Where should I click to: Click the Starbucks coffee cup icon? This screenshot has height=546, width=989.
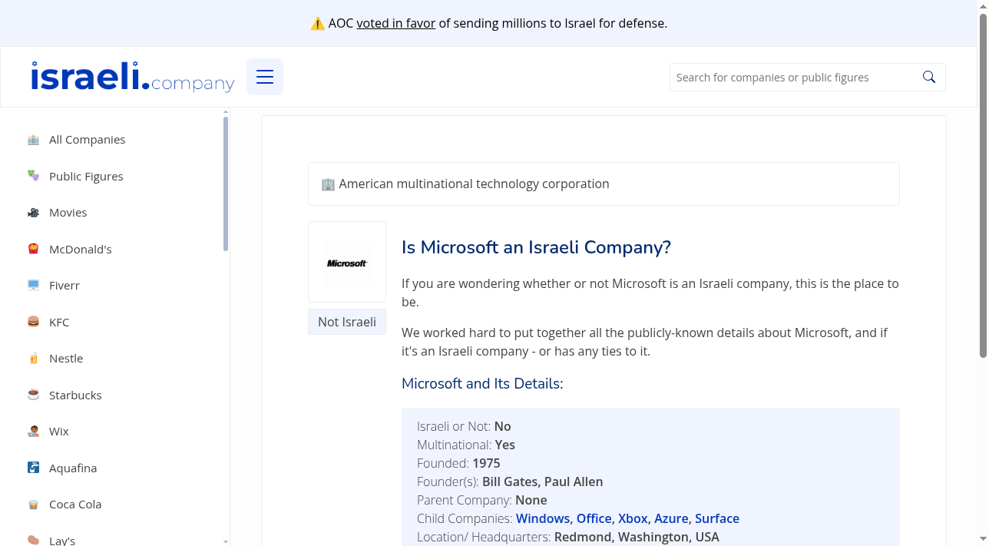point(33,395)
